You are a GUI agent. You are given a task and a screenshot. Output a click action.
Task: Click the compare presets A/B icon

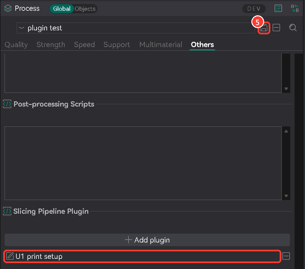pyautogui.click(x=295, y=8)
